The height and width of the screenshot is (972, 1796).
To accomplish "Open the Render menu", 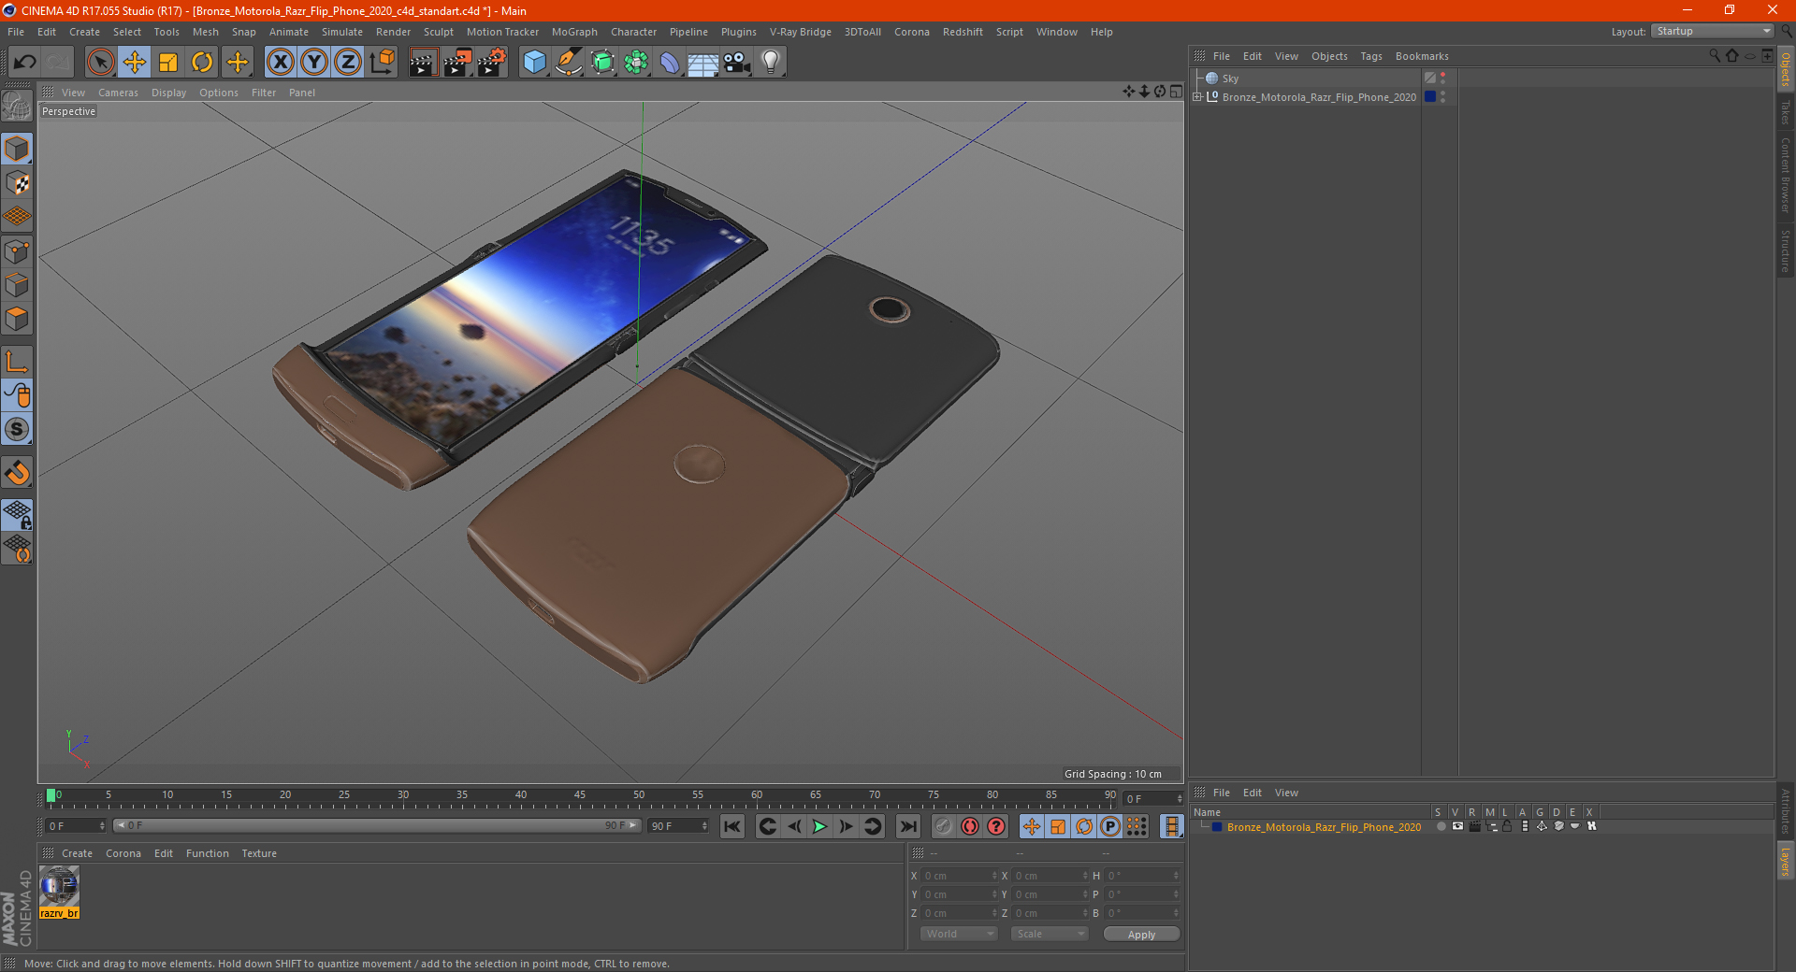I will (x=393, y=32).
